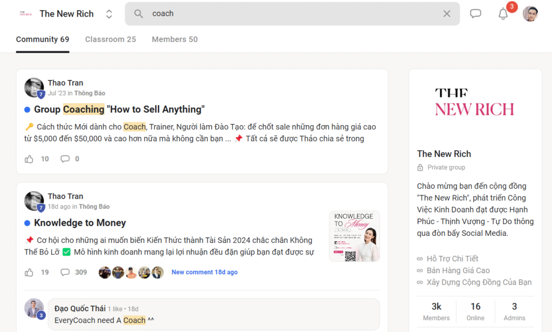The width and height of the screenshot is (552, 332).
Task: Open the Thông Báo category on Jul '23 post
Action: (90, 93)
